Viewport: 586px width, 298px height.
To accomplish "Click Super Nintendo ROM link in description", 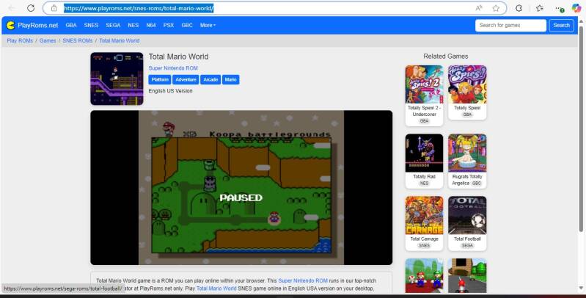I will tap(303, 280).
